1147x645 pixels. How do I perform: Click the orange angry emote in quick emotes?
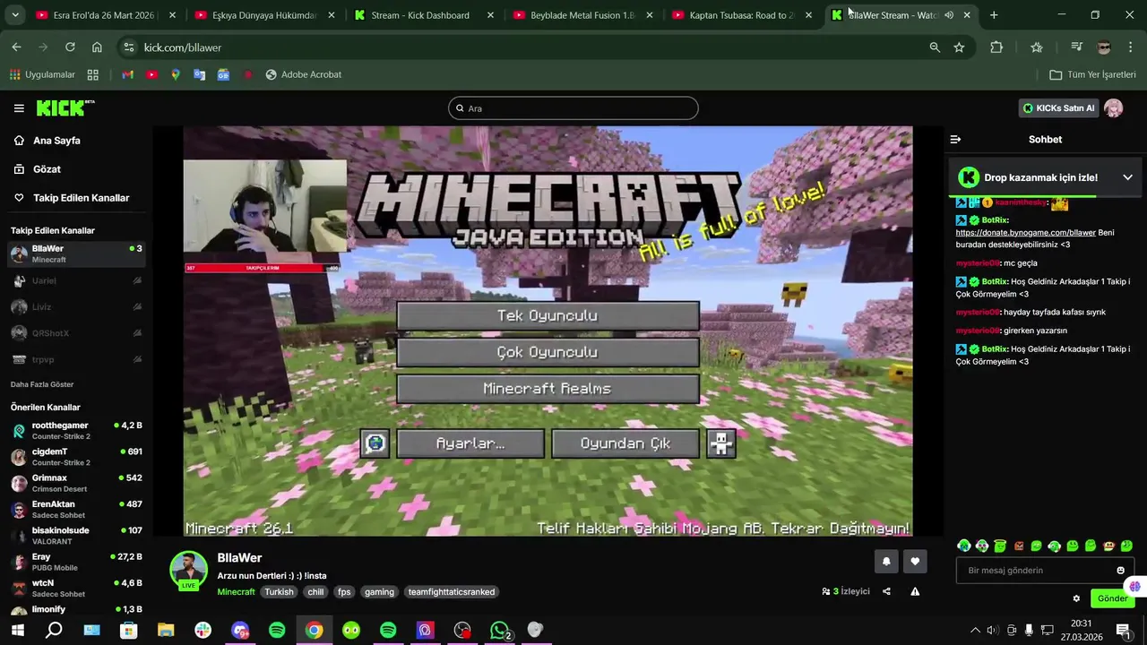coord(1018,546)
